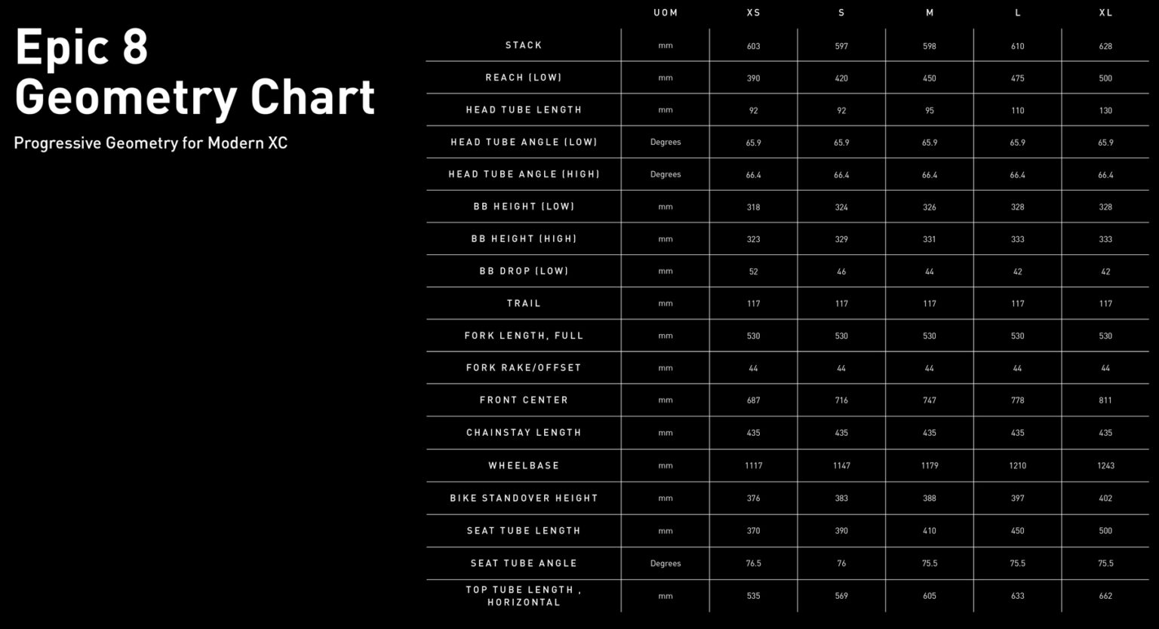Click the UOM column header
Viewport: 1159px width, 629px height.
(666, 13)
